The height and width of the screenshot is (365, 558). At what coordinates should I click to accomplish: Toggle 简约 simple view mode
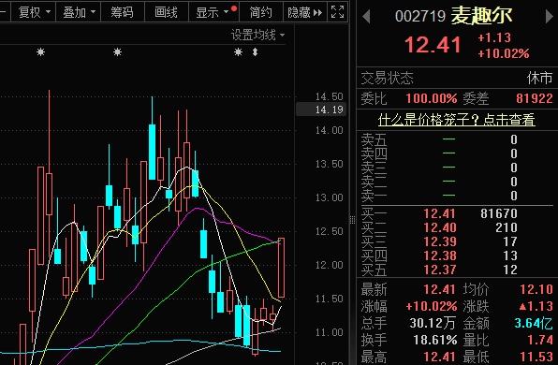tap(260, 12)
